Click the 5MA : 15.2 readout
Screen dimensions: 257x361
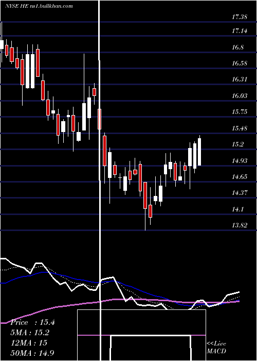(30, 333)
